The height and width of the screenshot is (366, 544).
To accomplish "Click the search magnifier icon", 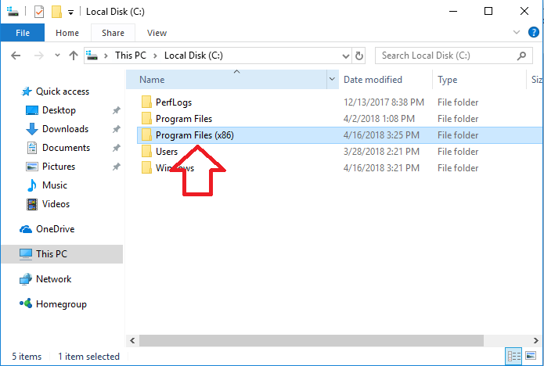I will [x=521, y=56].
